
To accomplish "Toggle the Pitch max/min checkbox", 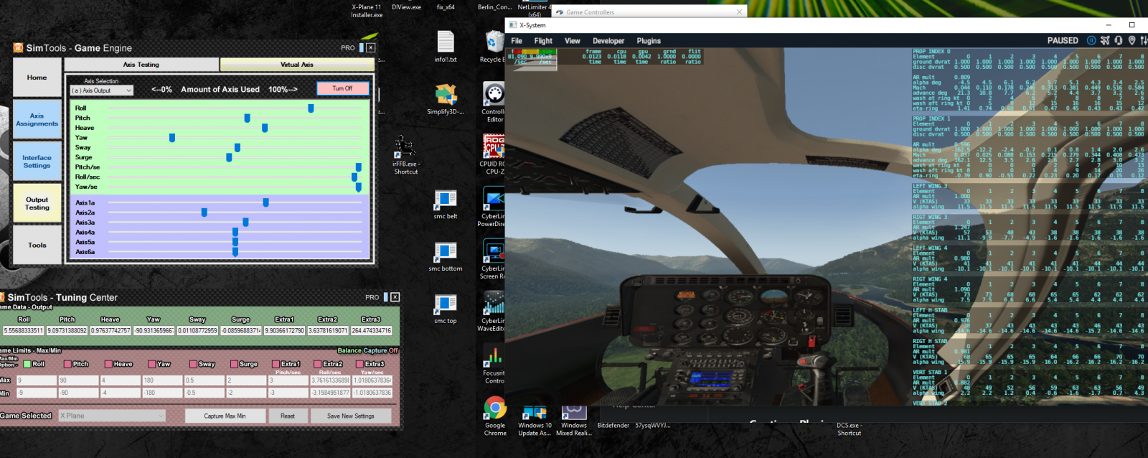I will pyautogui.click(x=67, y=364).
